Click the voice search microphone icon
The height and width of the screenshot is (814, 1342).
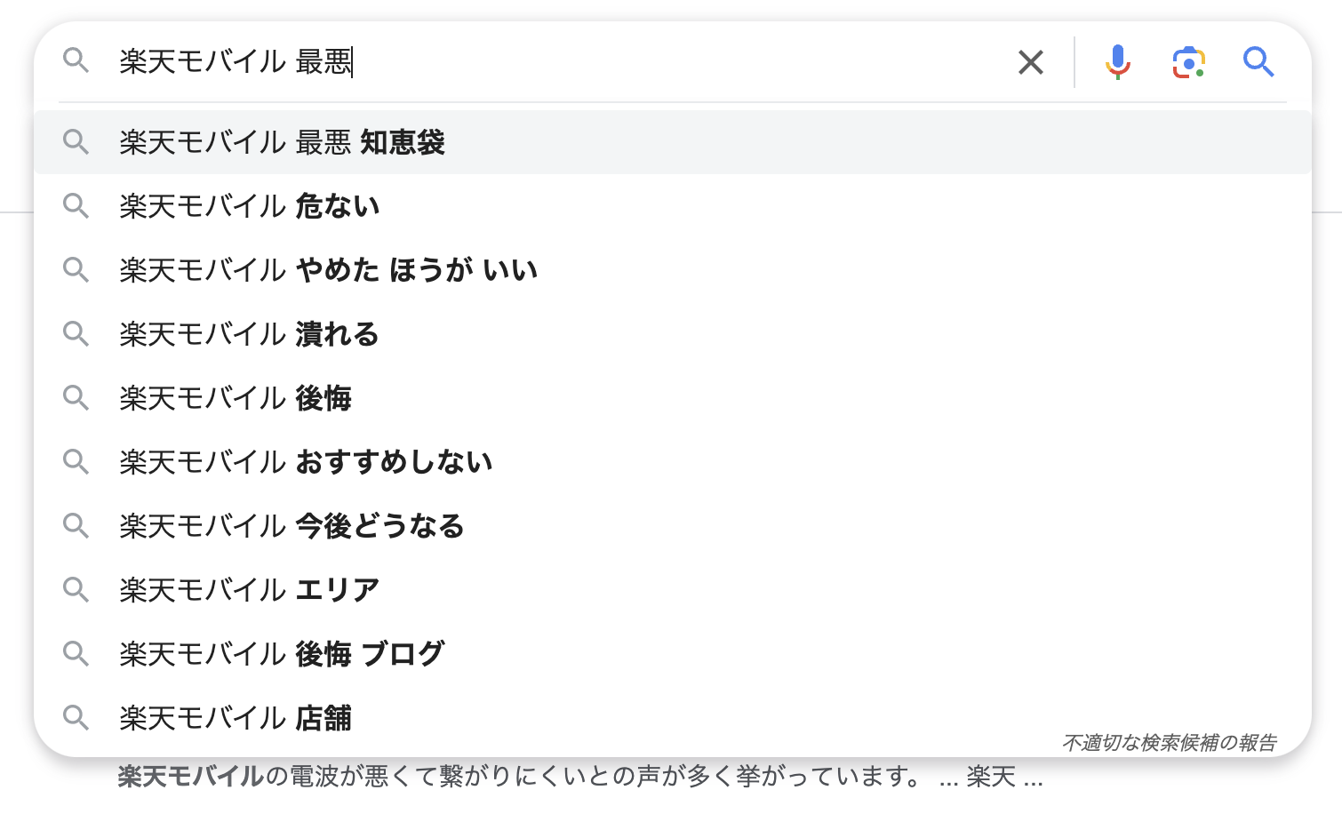click(1118, 62)
